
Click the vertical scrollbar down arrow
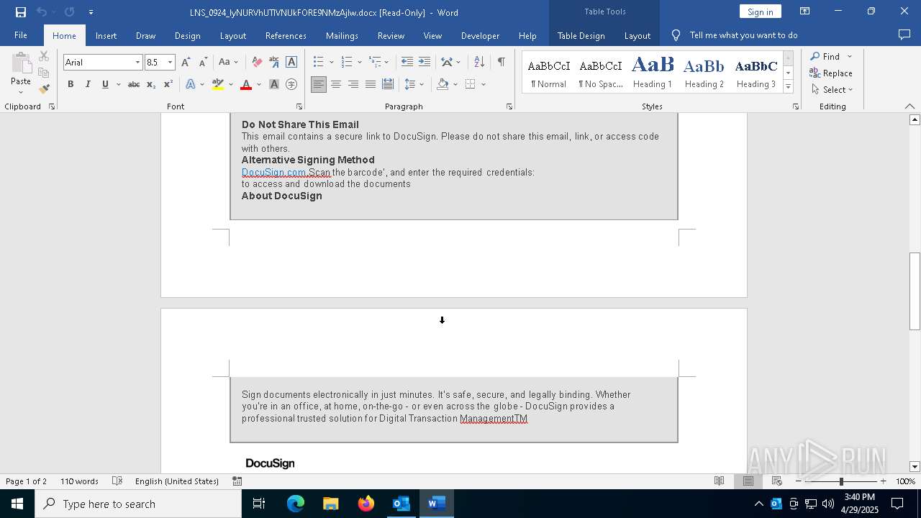pos(915,466)
